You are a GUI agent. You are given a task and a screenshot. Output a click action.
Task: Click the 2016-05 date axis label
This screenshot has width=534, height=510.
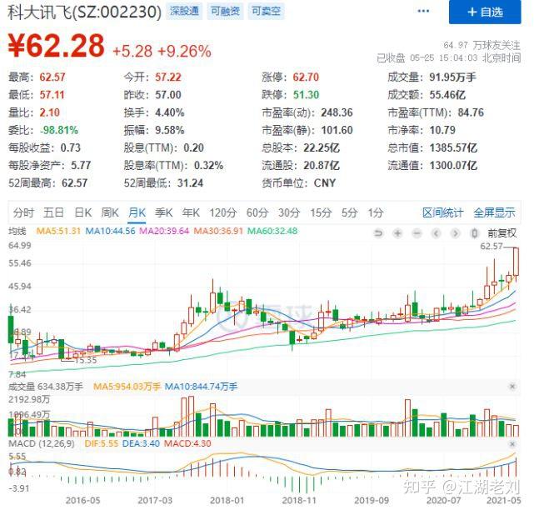click(x=82, y=500)
